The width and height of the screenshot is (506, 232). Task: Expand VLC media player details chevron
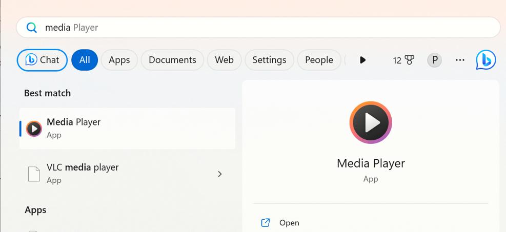pyautogui.click(x=220, y=174)
